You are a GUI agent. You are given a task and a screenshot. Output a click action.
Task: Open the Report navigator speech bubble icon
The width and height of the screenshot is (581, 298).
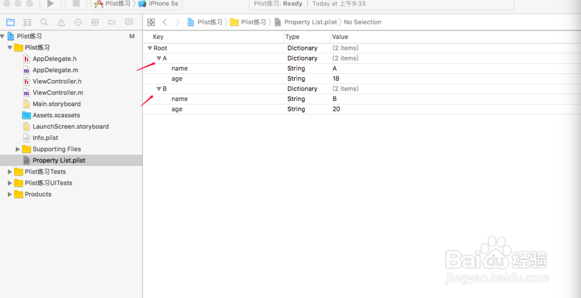pyautogui.click(x=129, y=22)
